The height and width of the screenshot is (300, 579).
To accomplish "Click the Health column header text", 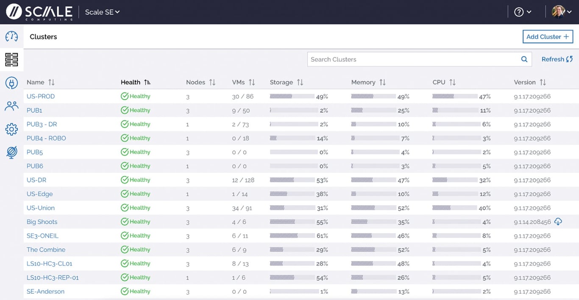I will click(131, 82).
